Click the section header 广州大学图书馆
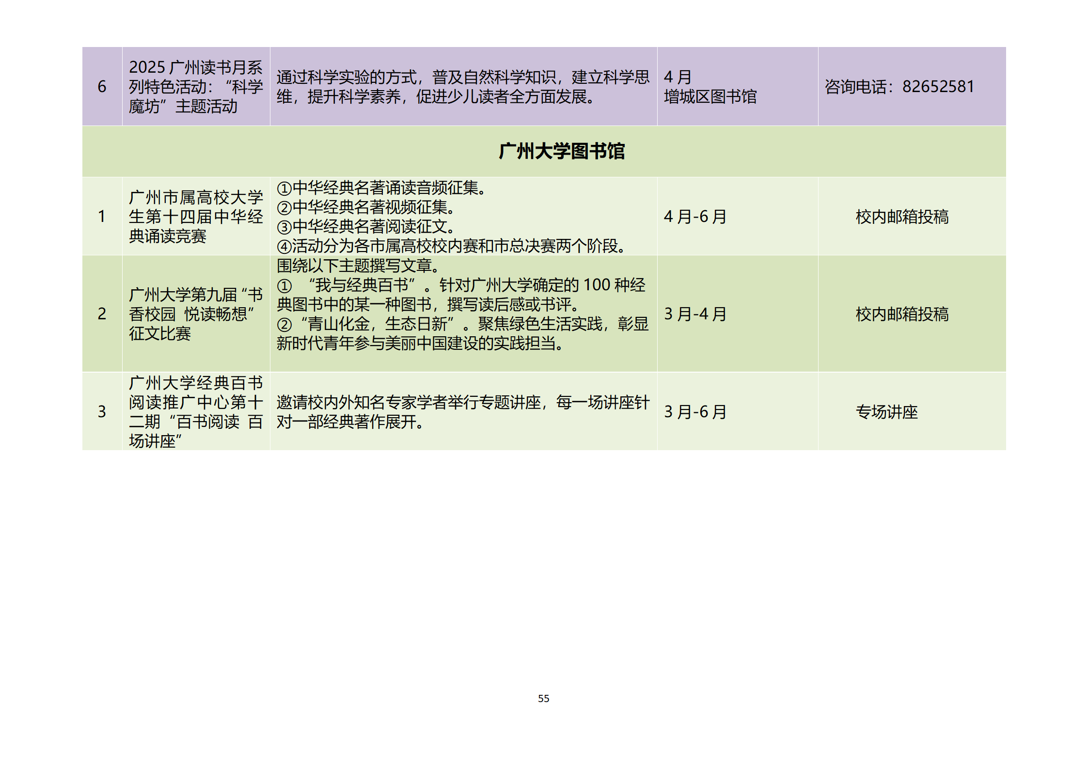The image size is (1088, 769). 562,151
